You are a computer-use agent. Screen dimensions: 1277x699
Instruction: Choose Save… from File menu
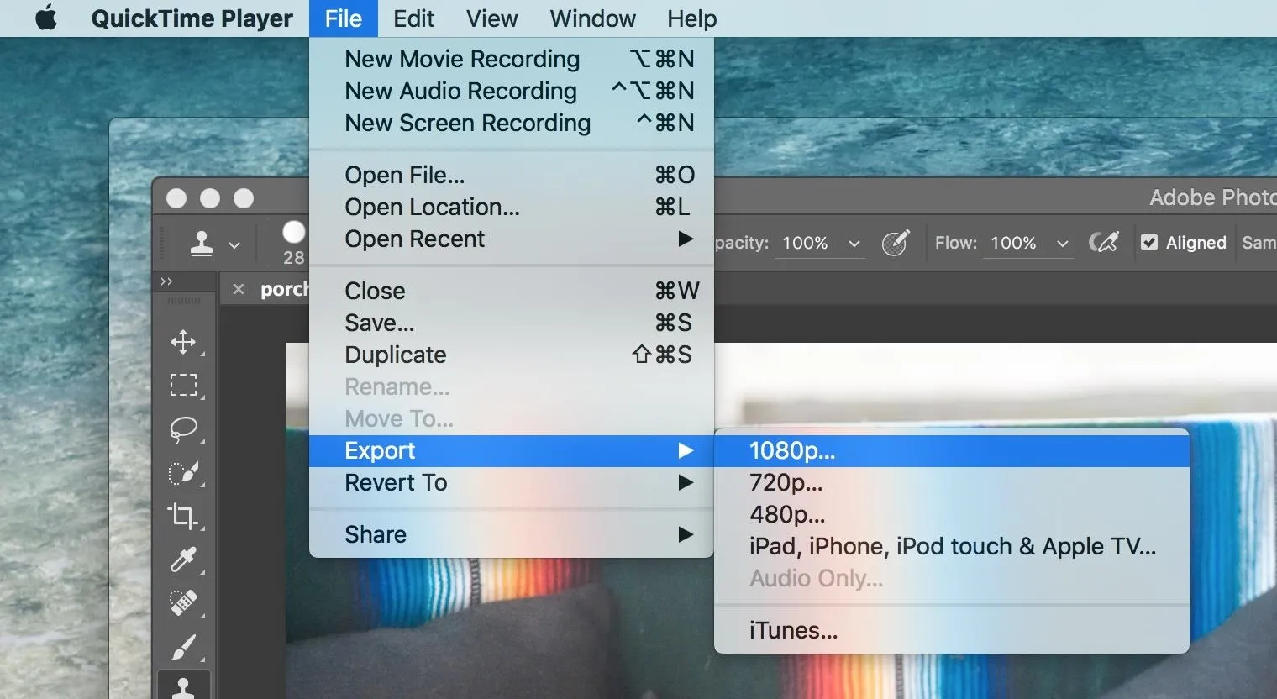click(512, 323)
